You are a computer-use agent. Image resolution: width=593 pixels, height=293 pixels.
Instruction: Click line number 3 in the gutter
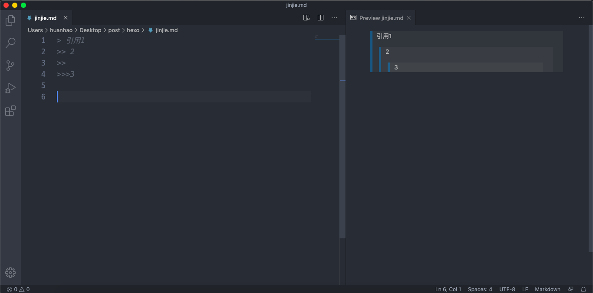click(x=43, y=63)
